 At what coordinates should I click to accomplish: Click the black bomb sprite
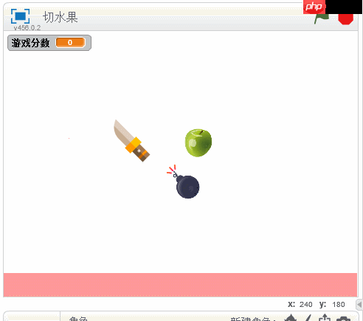184,182
